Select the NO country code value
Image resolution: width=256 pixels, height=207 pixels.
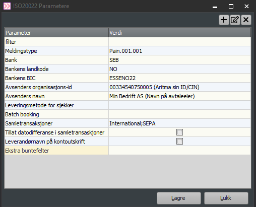click(179, 69)
